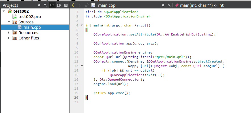Click the Projects panel collapse icon
This screenshot has width=251, height=113.
66,5
